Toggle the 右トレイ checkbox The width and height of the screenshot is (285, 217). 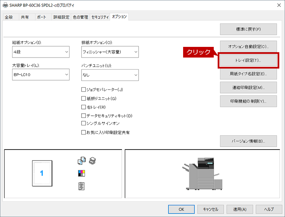pos(84,107)
